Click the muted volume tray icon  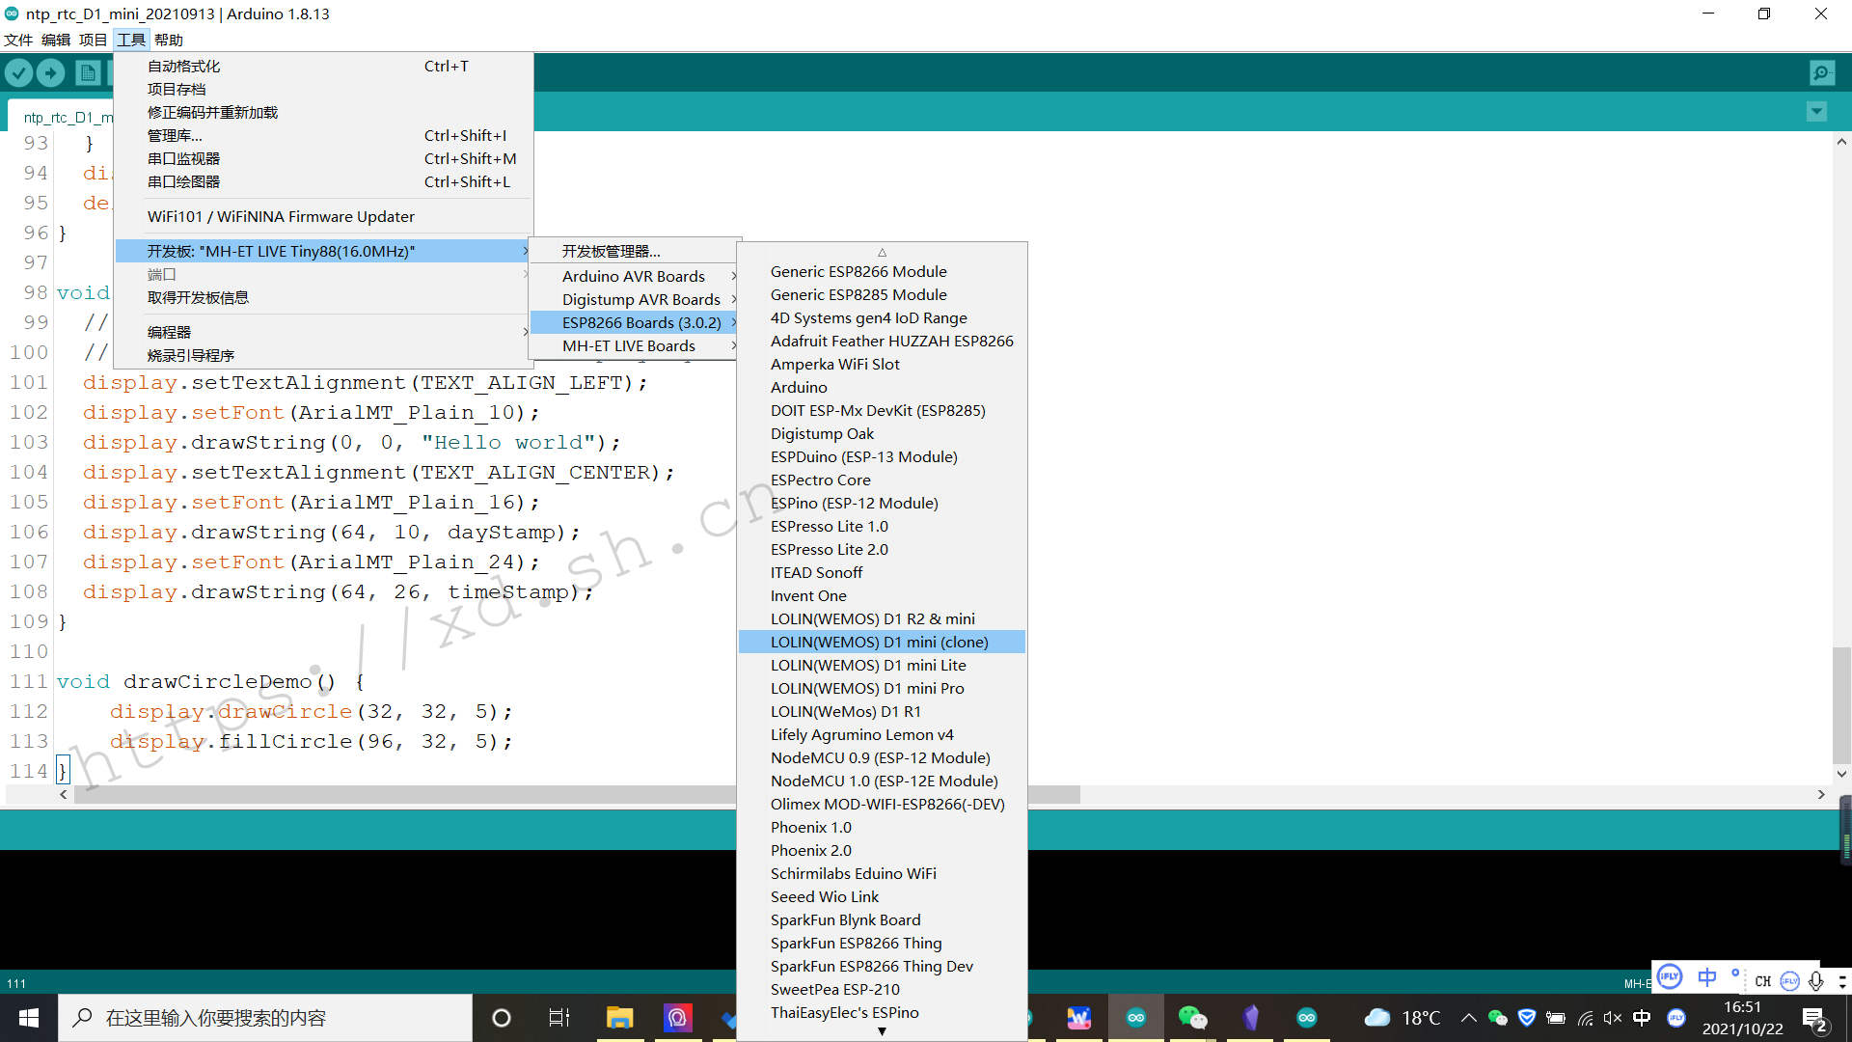[x=1612, y=1018]
